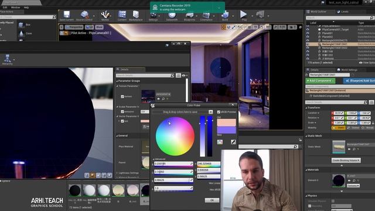Click the viewport maximize icon at top right
This screenshot has width=375, height=211.
coord(301,28)
